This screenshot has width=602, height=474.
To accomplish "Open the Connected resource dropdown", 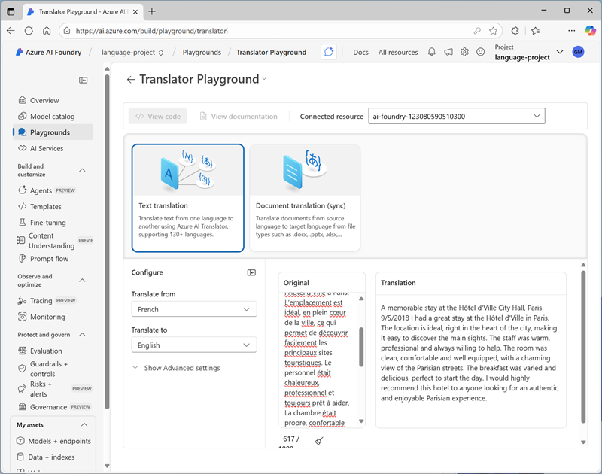I will [456, 116].
